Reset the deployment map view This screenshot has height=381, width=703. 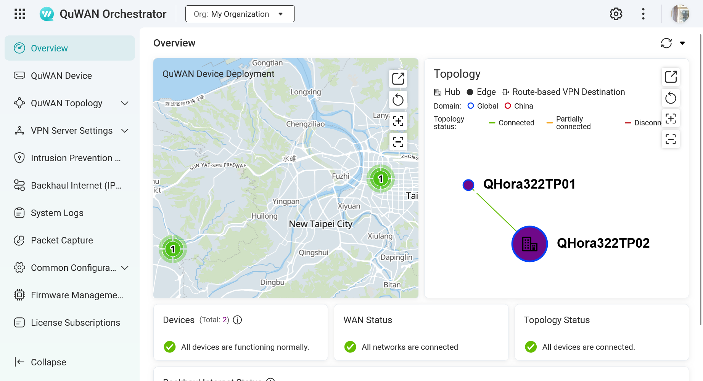coord(398,100)
